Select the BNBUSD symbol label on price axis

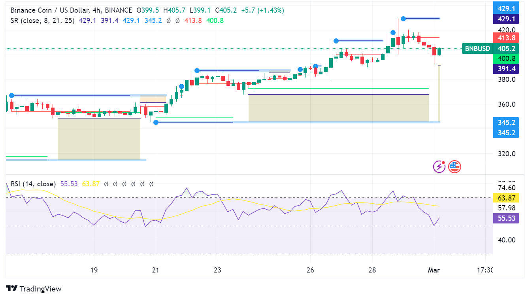click(x=477, y=49)
